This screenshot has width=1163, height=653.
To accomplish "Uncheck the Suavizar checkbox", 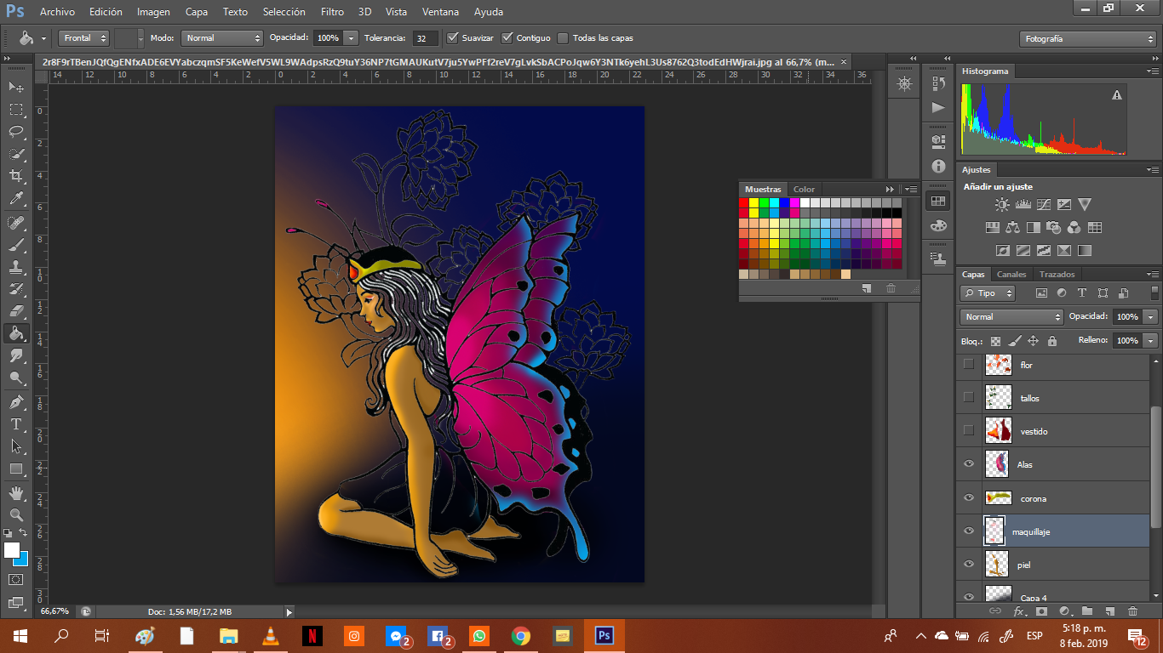I will point(453,38).
